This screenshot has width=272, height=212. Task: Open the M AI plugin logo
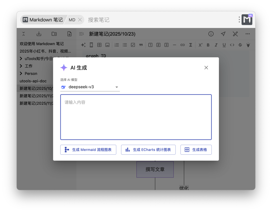247,20
